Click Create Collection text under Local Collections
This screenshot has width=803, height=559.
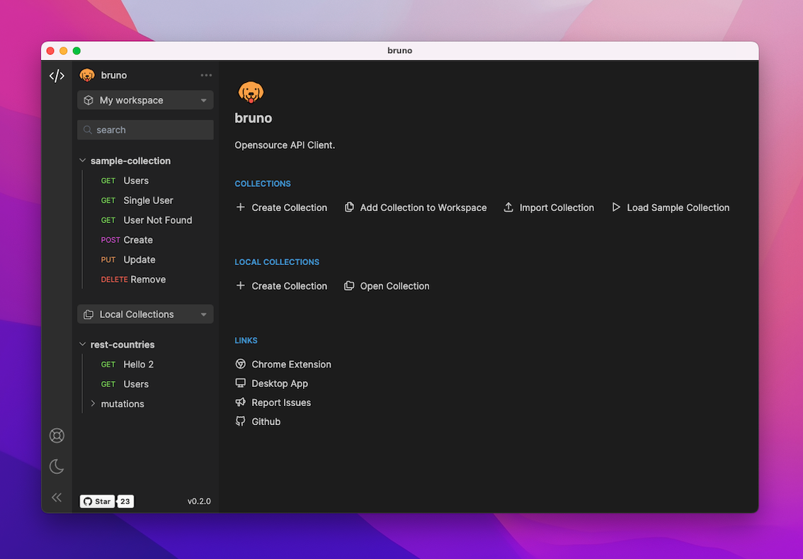[290, 286]
